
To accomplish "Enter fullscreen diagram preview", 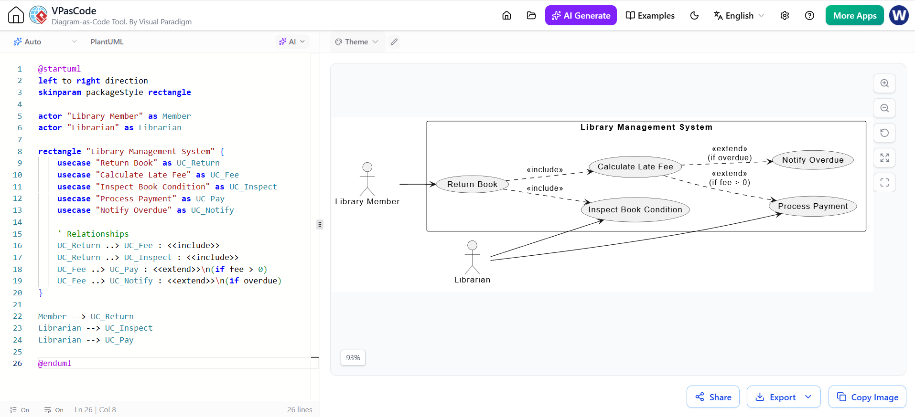I will pos(884,183).
